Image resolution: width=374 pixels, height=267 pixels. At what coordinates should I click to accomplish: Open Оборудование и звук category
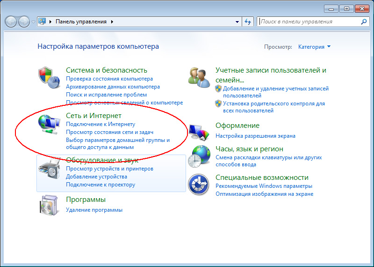102,160
